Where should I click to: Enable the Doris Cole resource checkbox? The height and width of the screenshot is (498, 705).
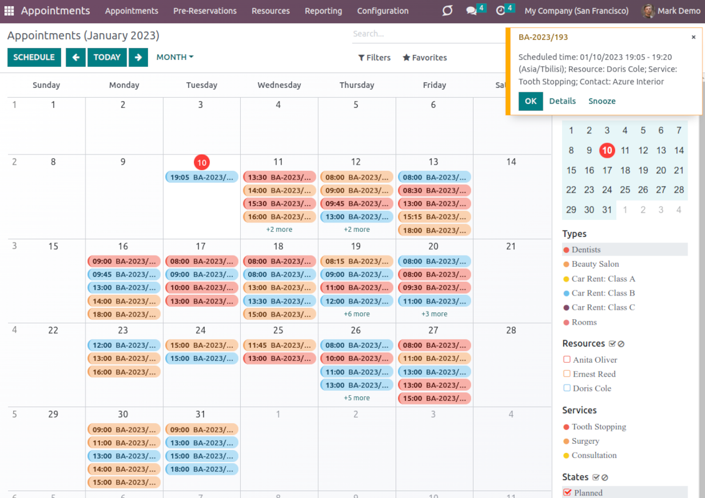567,388
